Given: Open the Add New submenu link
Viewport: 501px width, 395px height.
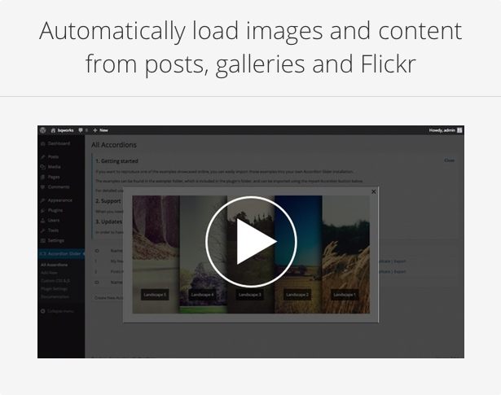Looking at the screenshot, I should tap(49, 273).
